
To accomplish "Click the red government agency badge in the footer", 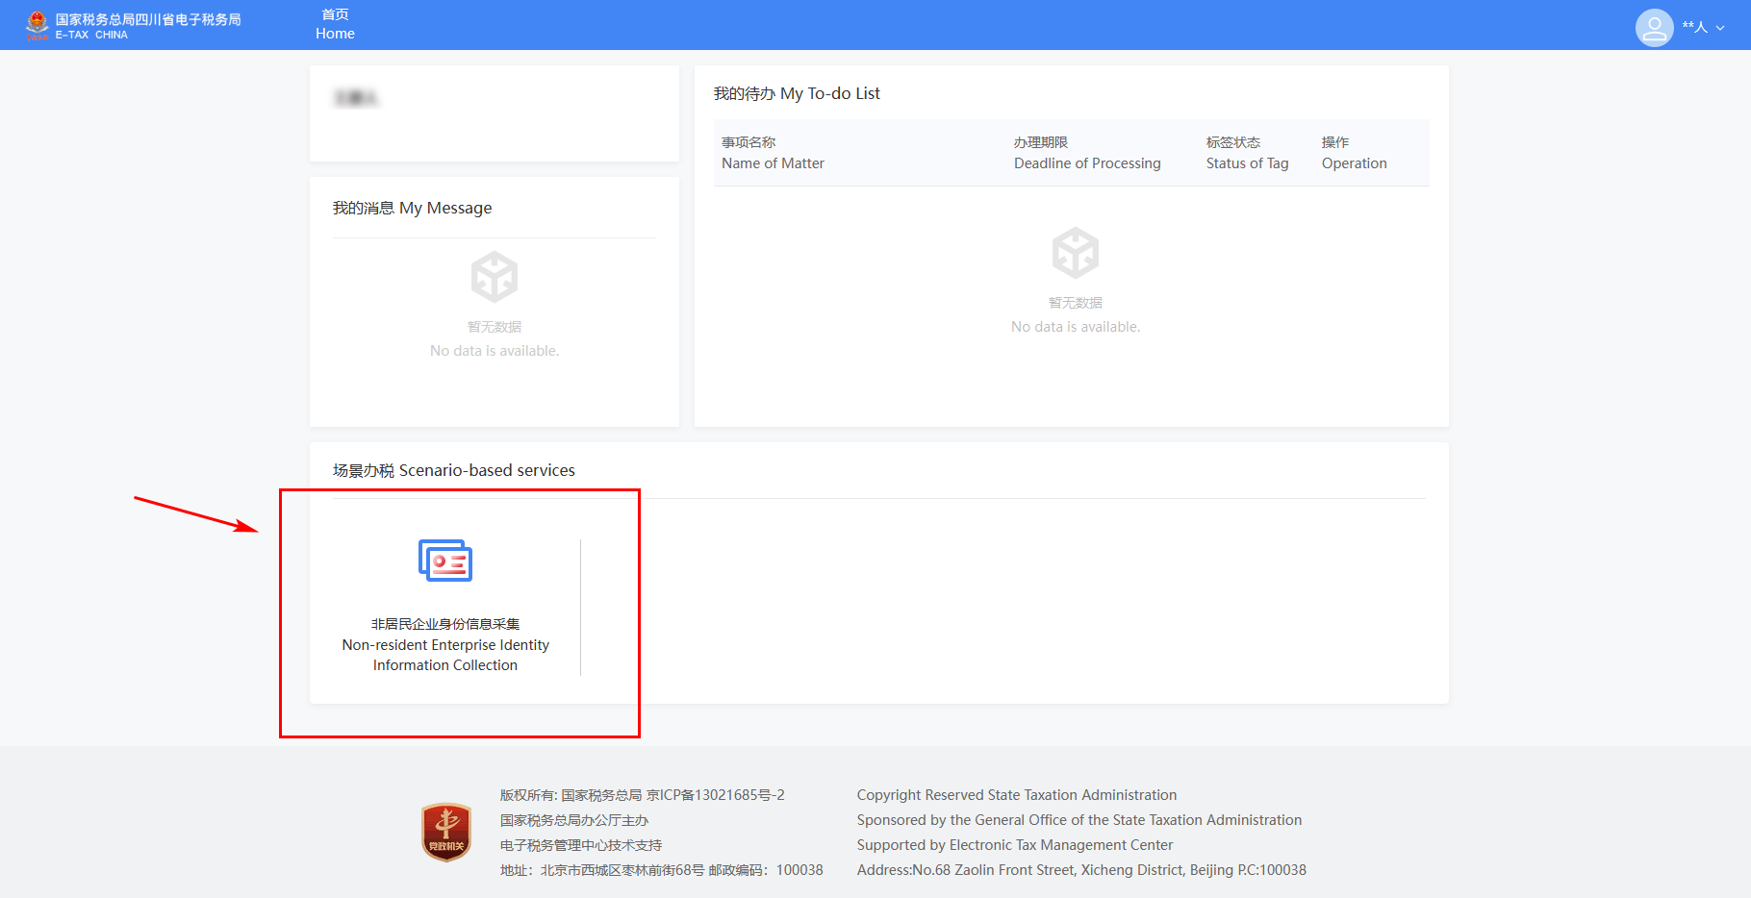I will click(446, 832).
